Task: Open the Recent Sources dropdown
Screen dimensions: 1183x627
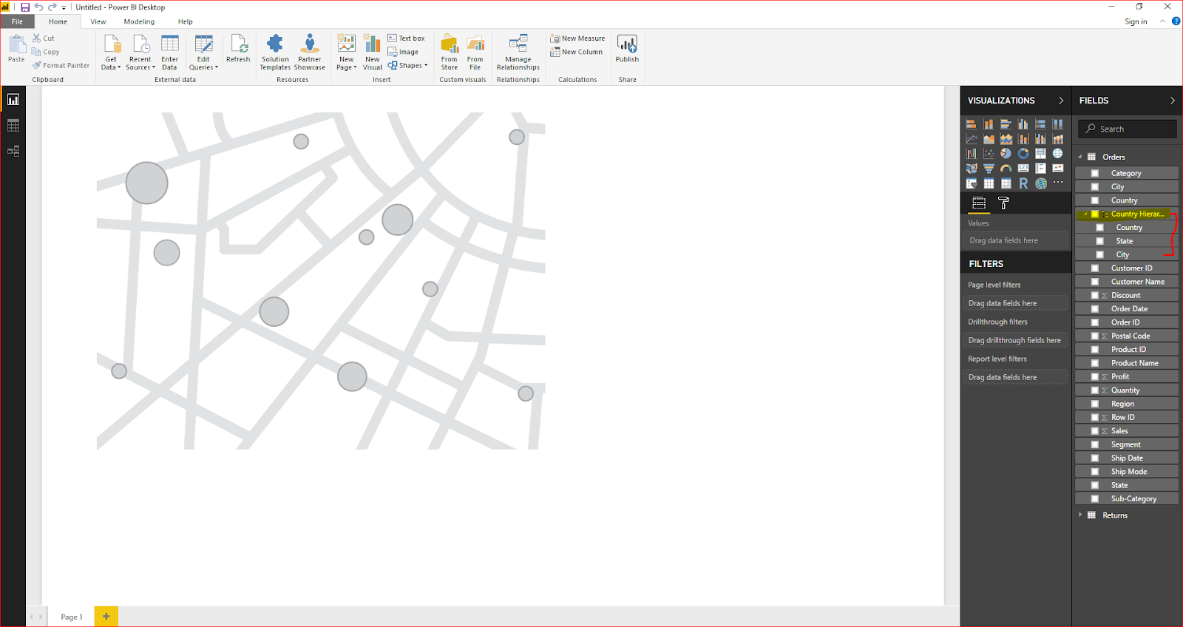Action: 140,52
